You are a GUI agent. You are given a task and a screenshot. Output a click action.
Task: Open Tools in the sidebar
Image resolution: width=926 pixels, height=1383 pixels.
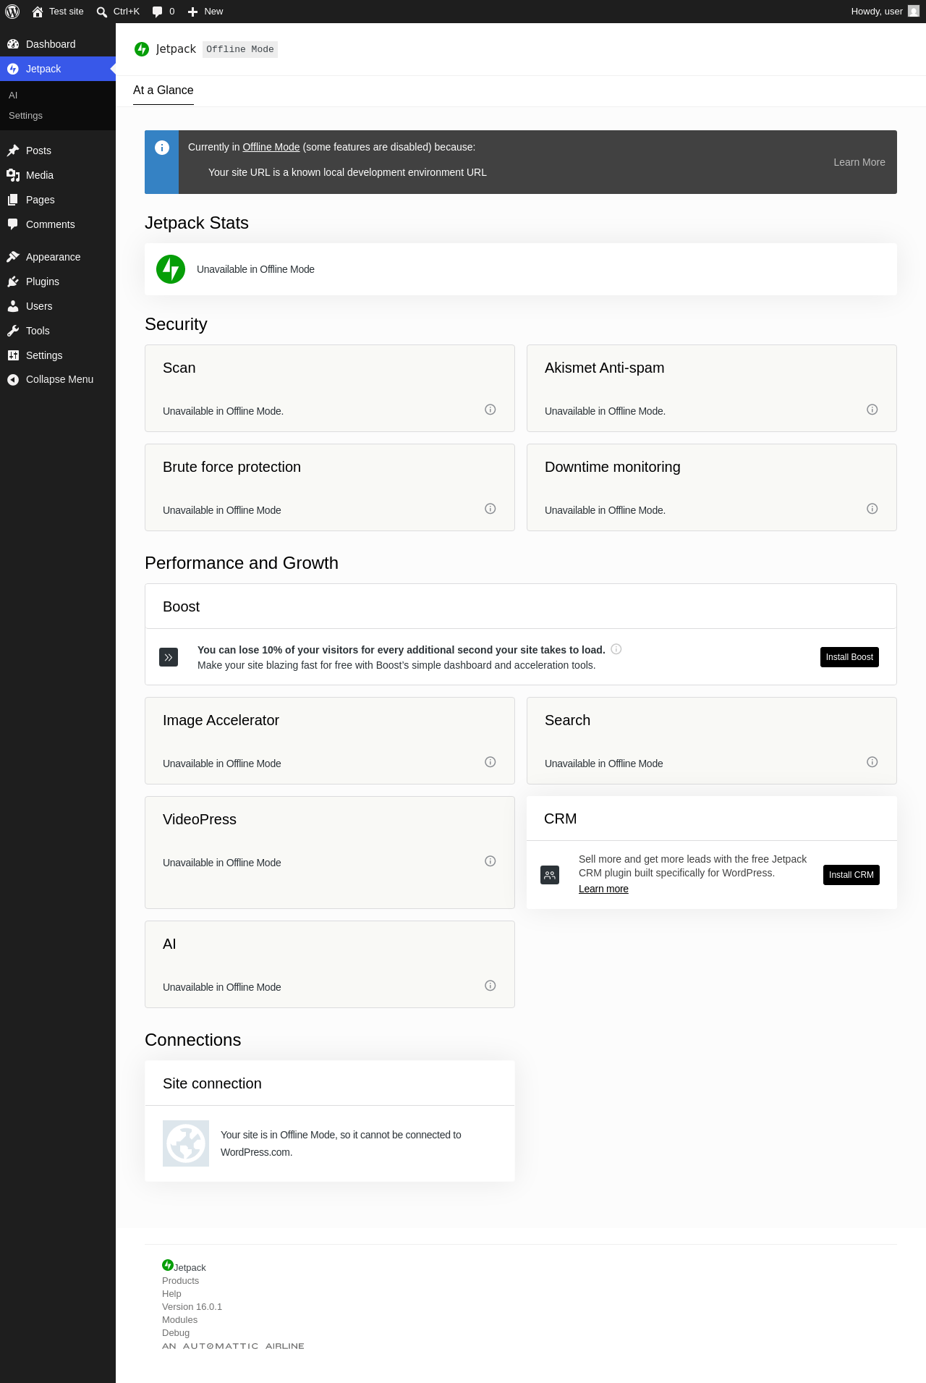point(58,331)
